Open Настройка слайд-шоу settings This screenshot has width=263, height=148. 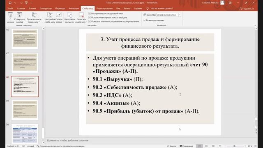pyautogui.click(x=50, y=18)
